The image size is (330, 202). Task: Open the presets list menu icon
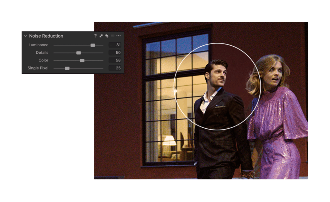pos(112,36)
